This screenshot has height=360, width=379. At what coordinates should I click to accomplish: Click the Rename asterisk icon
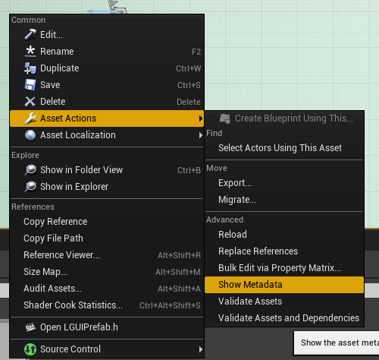[x=30, y=51]
